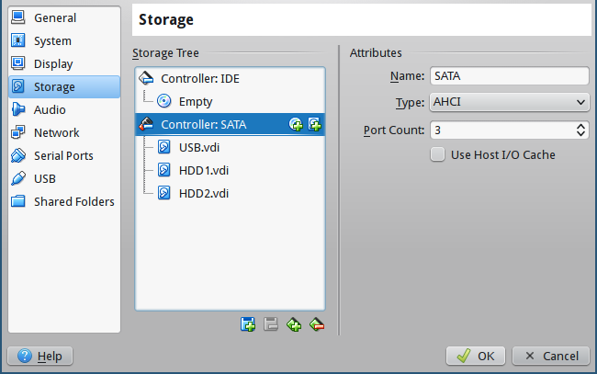Increase the Port Count value
This screenshot has width=597, height=374.
tap(580, 126)
